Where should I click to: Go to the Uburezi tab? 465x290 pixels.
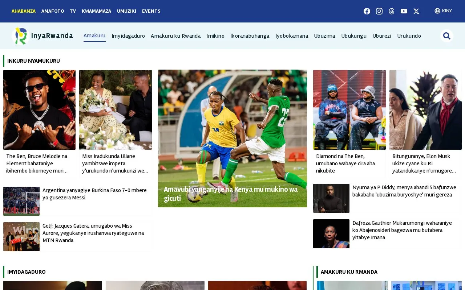coord(382,36)
